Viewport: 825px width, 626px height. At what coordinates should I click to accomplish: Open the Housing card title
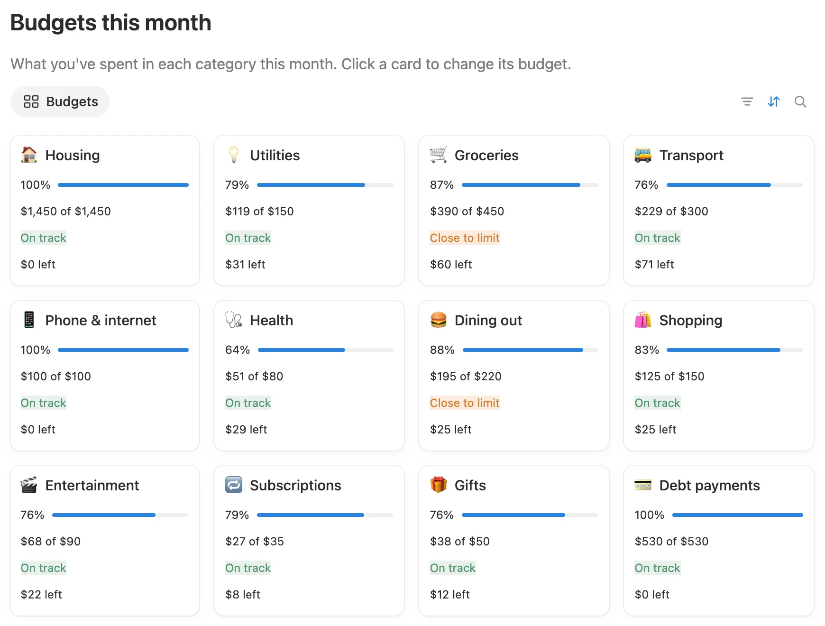(73, 155)
